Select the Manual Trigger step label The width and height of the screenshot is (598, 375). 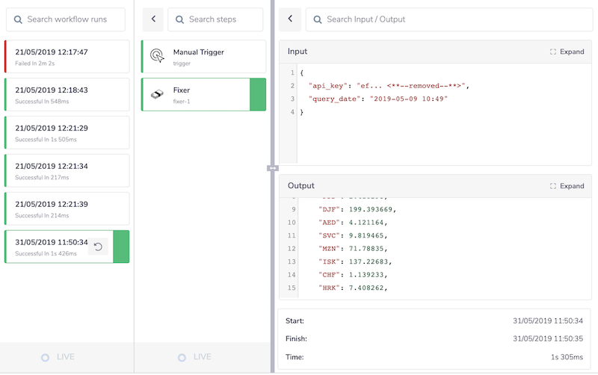pyautogui.click(x=198, y=52)
